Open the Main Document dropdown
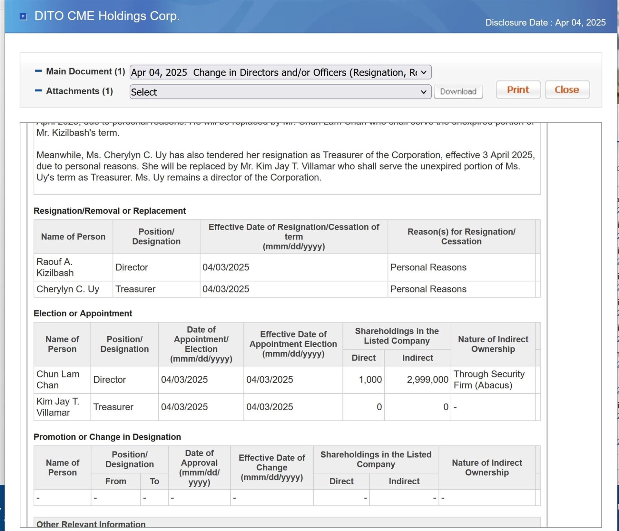Image resolution: width=619 pixels, height=531 pixels. [280, 72]
